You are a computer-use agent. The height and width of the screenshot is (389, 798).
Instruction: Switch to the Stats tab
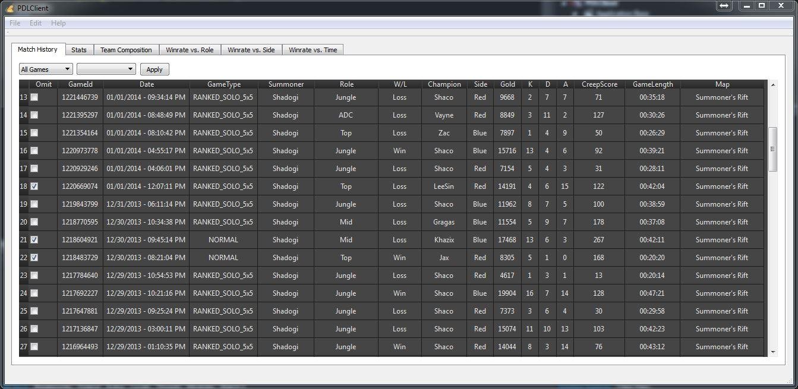coord(79,50)
